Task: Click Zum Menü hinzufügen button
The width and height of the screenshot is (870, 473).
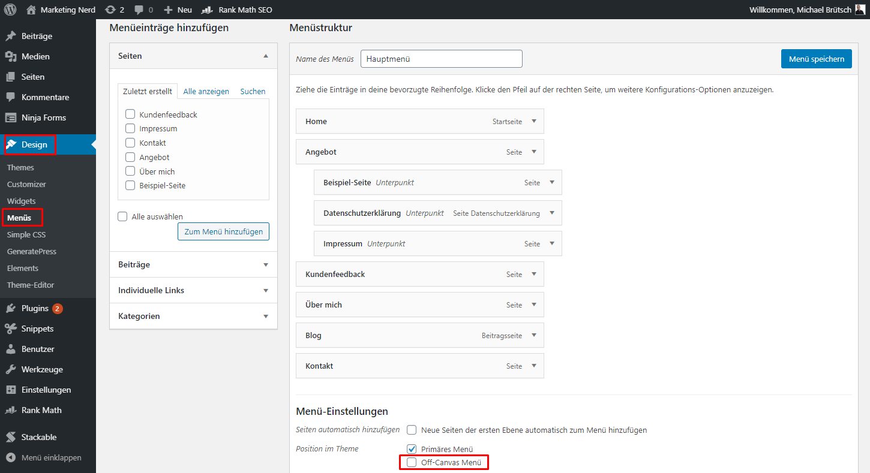Action: [x=223, y=231]
